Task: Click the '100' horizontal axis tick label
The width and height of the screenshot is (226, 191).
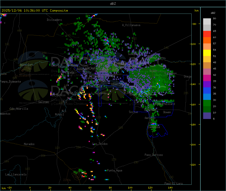Action: (x=130, y=188)
